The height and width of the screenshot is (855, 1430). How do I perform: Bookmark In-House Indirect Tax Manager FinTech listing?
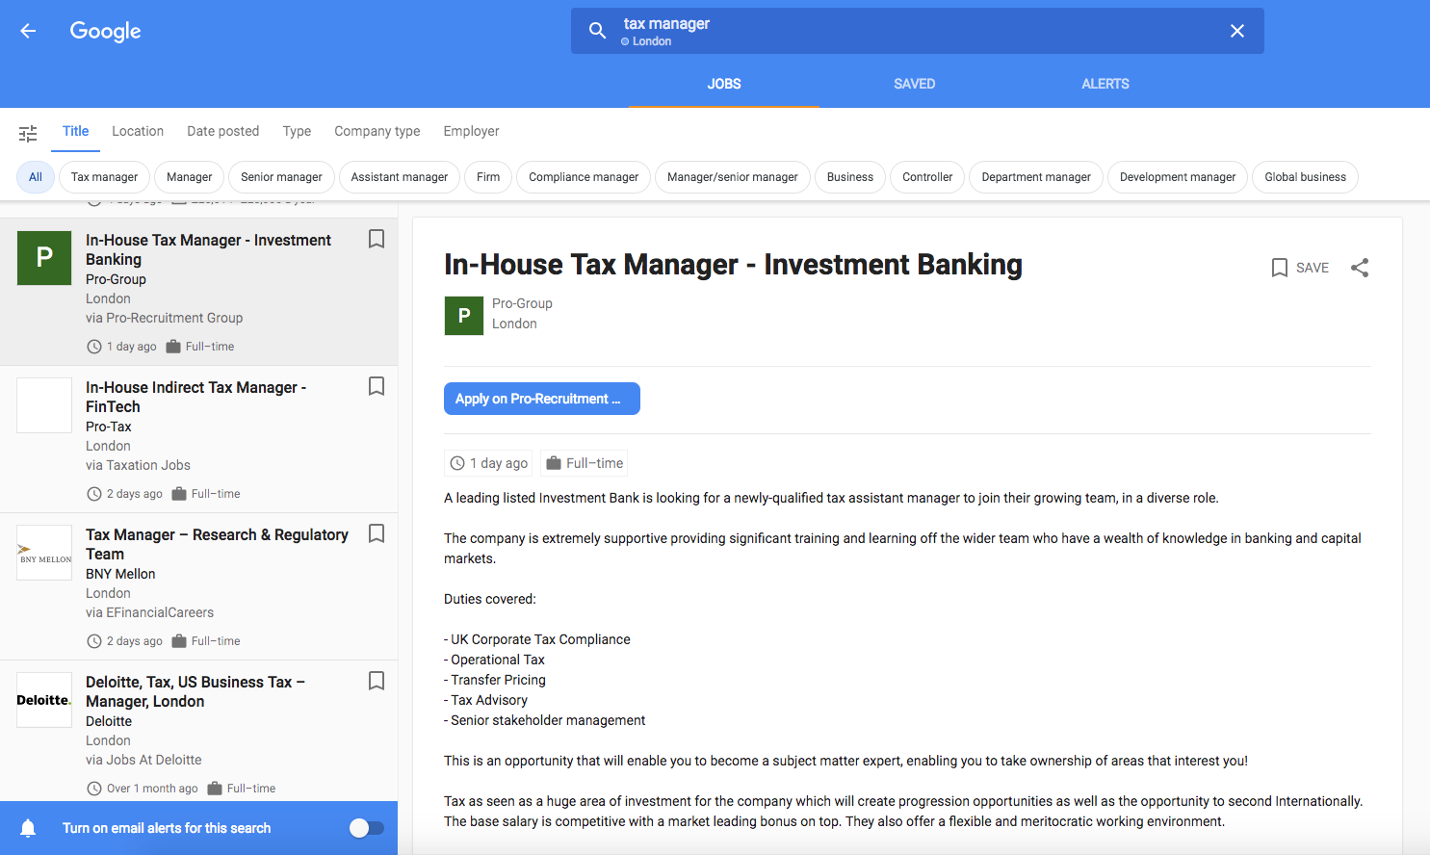pos(377,386)
